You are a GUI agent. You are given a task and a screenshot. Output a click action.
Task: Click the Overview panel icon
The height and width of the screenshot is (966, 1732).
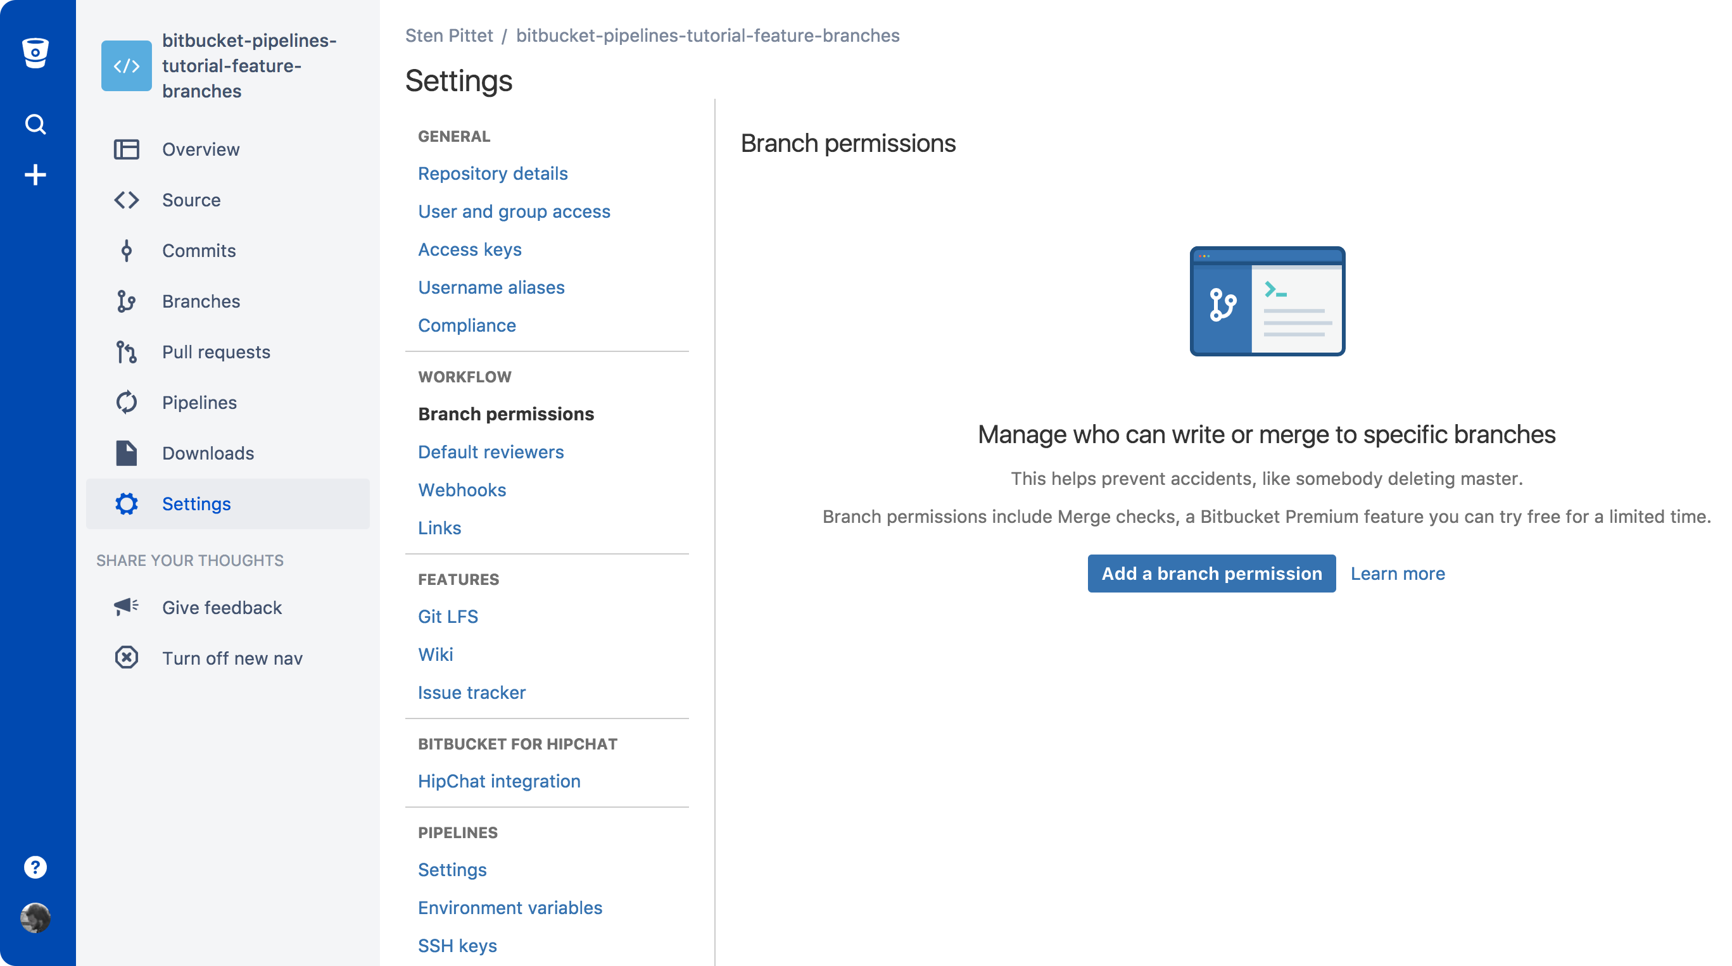[x=127, y=149]
